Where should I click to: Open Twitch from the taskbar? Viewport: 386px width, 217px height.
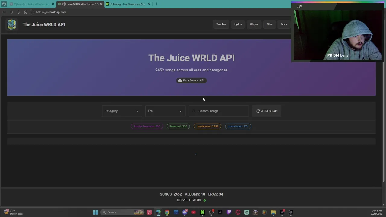tap(229, 212)
